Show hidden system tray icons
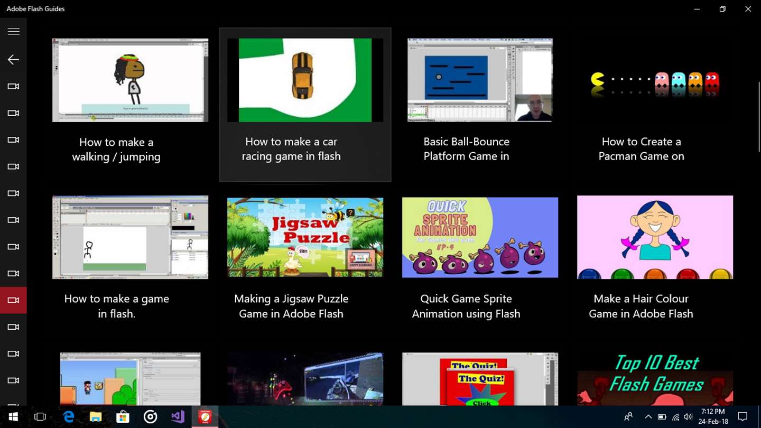The image size is (761, 428). pyautogui.click(x=648, y=417)
